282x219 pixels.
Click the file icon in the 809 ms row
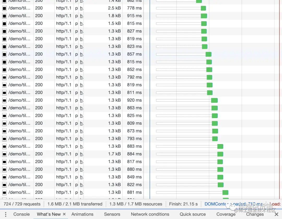tap(4, 124)
